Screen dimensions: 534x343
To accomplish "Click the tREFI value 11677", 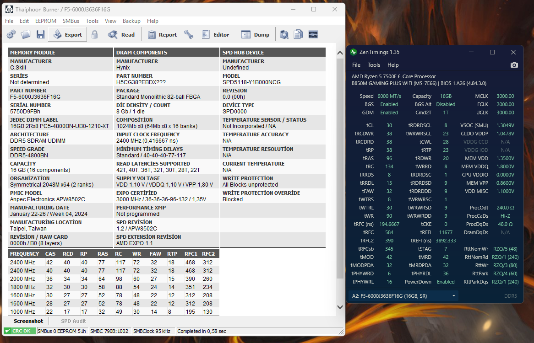I will pos(446,232).
